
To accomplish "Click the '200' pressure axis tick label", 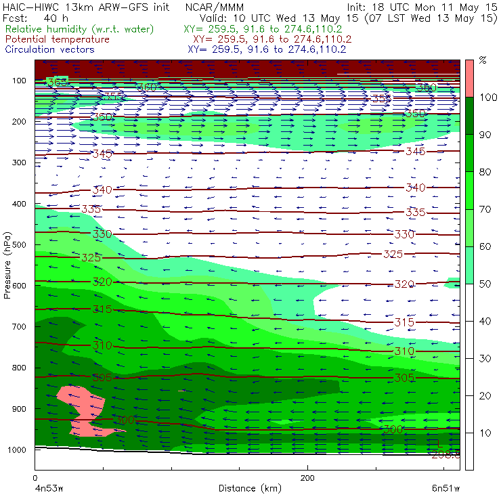I will 19,122.
